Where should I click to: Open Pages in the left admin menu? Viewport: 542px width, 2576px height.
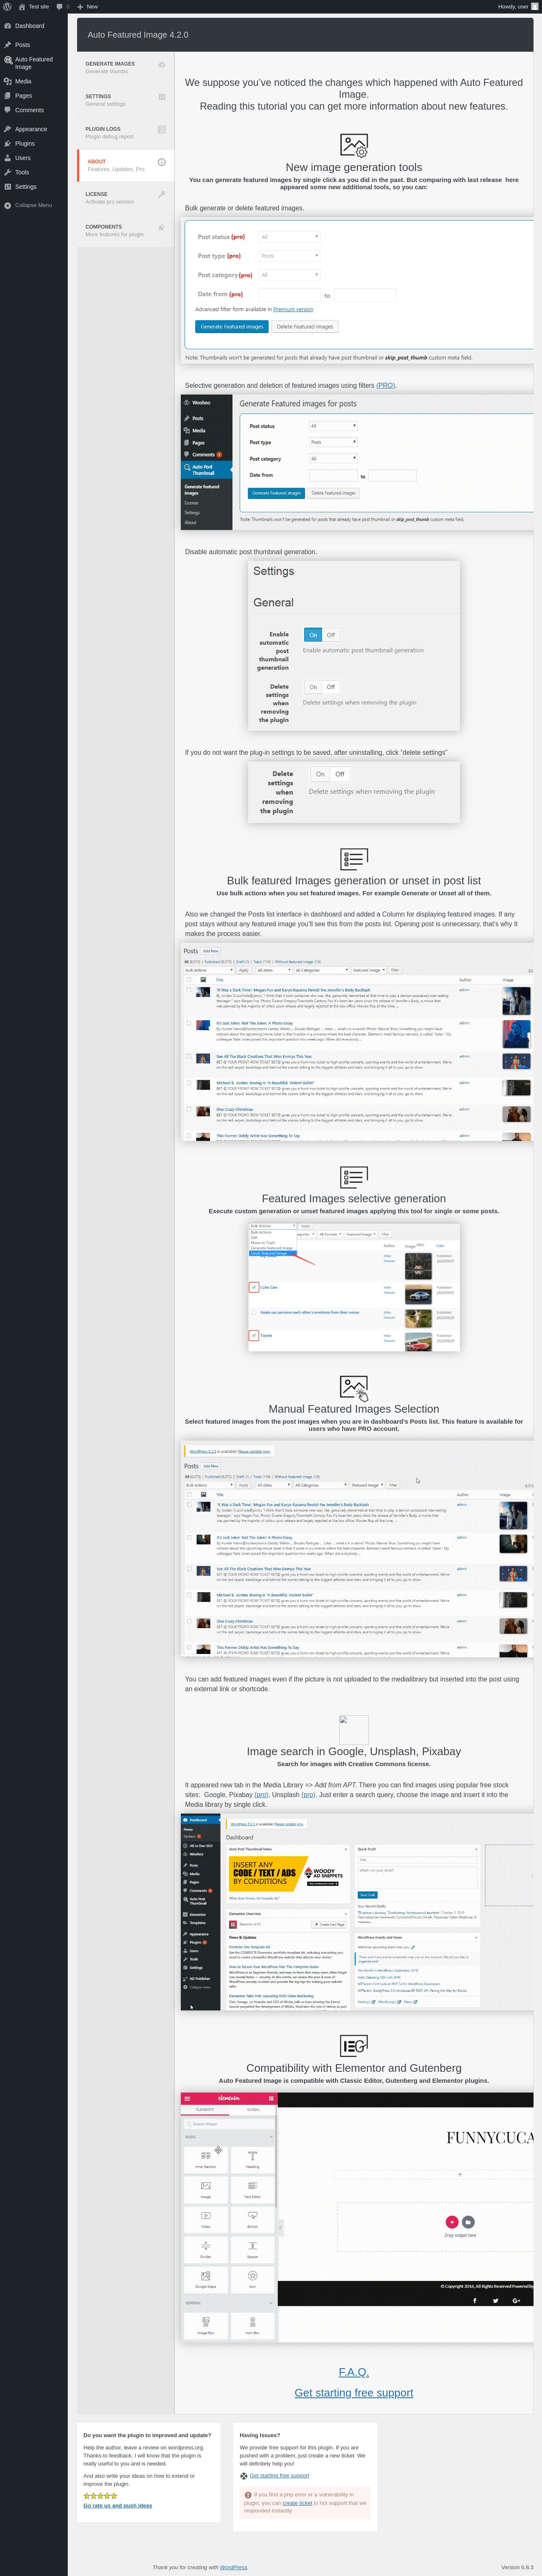click(34, 96)
